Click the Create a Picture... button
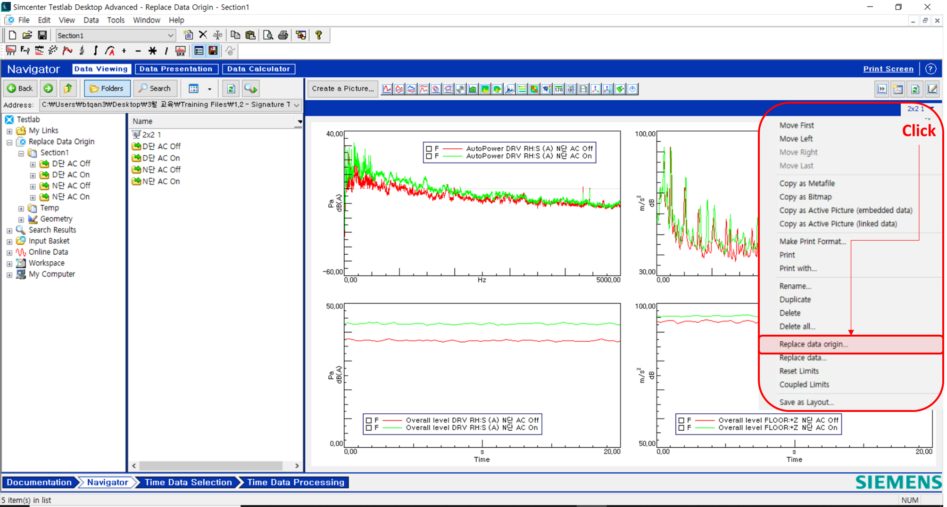The image size is (947, 507). (343, 89)
